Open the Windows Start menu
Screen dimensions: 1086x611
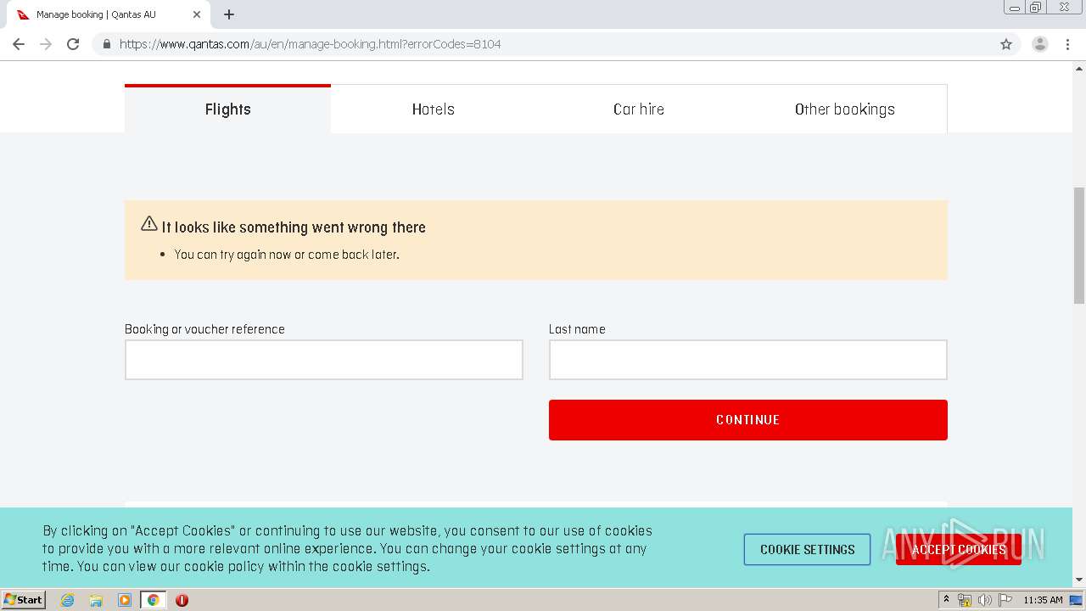[x=23, y=600]
